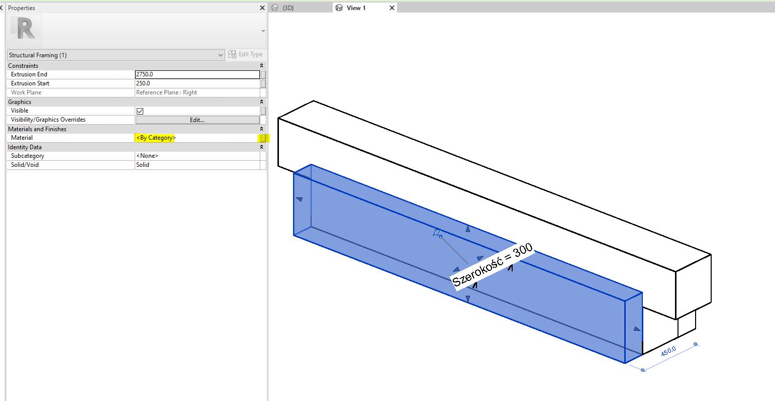Image resolution: width=775 pixels, height=401 pixels.
Task: Collapse the Constraints section in Properties
Action: (x=262, y=65)
